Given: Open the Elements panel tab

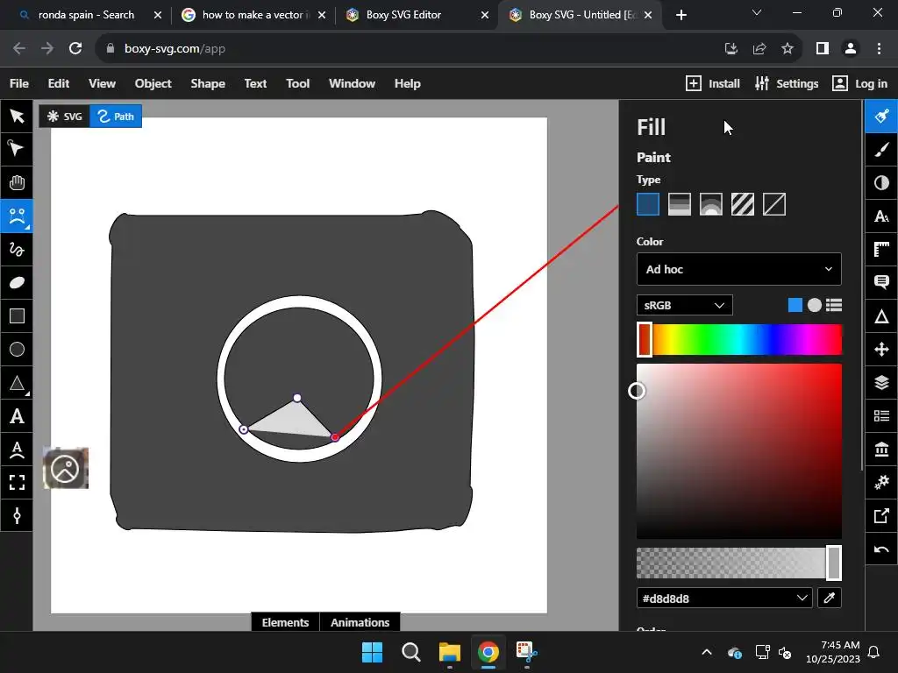Looking at the screenshot, I should click(x=285, y=622).
